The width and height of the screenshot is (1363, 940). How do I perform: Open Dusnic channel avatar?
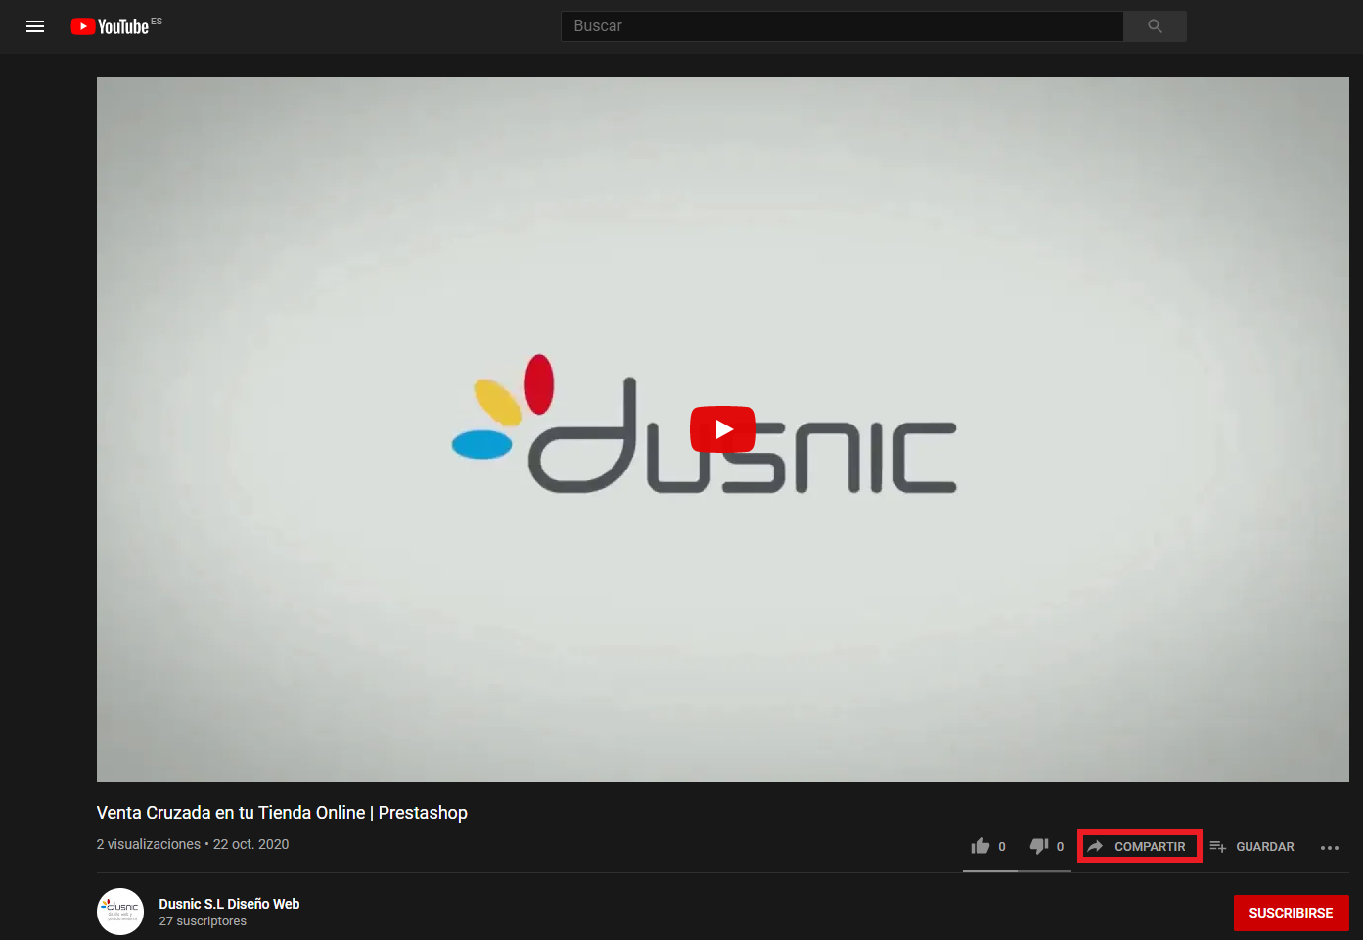click(x=120, y=912)
